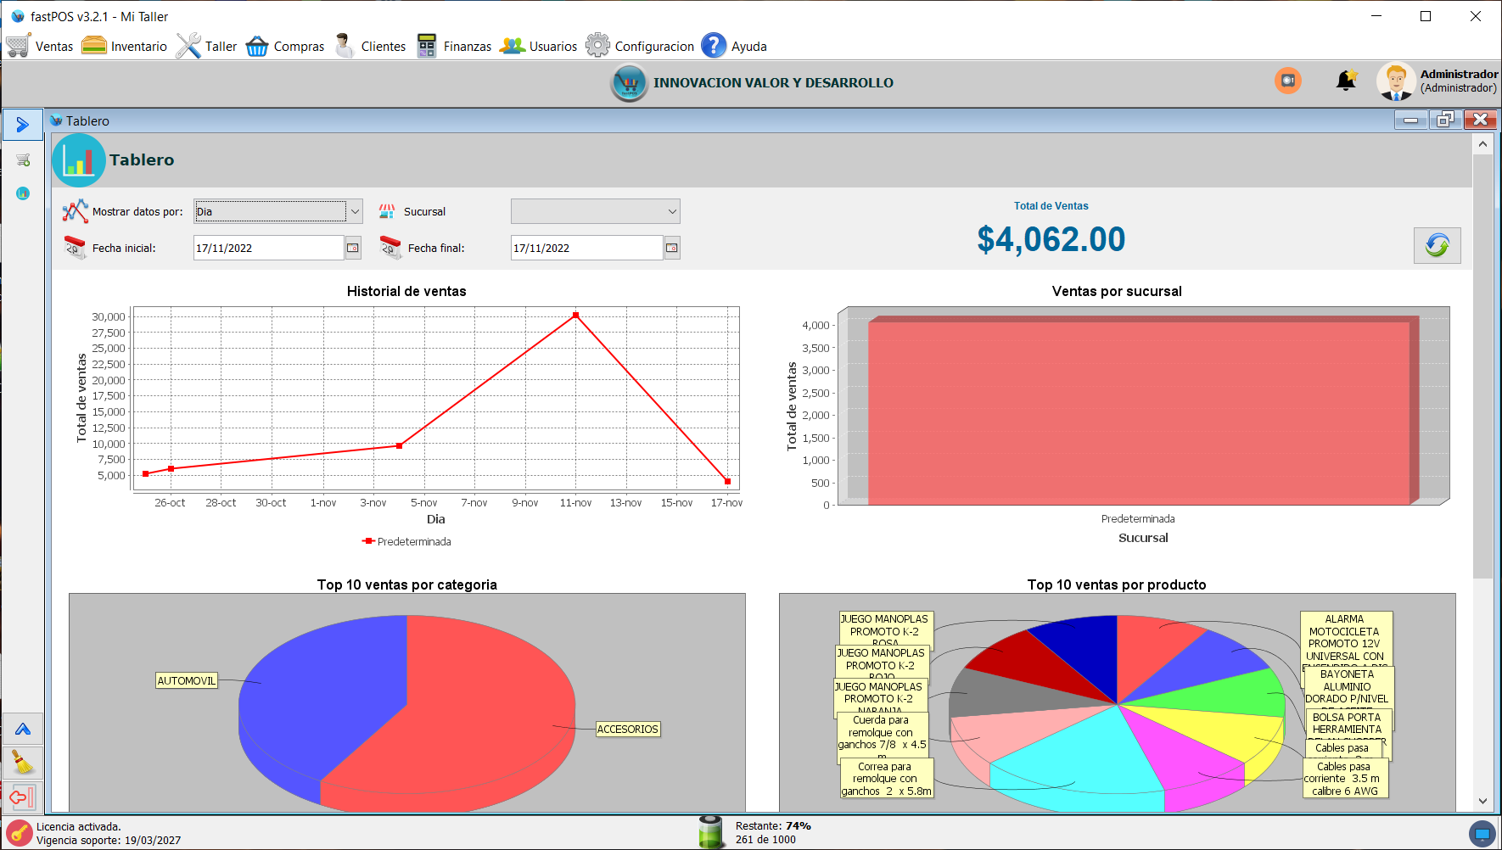Click the orange cash vault icon

(1287, 81)
